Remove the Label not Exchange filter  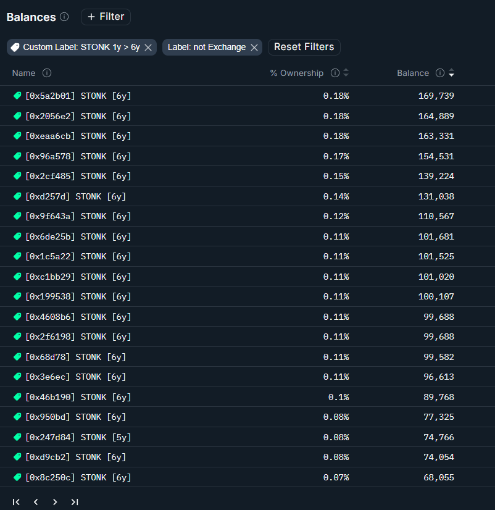254,48
